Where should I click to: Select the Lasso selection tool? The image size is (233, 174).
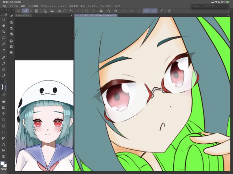coord(3,38)
